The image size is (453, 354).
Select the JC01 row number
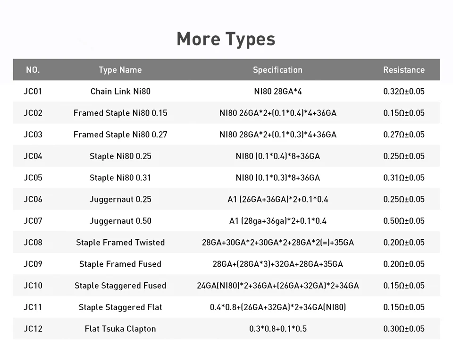point(33,91)
